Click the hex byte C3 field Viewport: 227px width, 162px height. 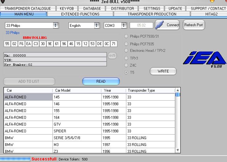point(36,44)
